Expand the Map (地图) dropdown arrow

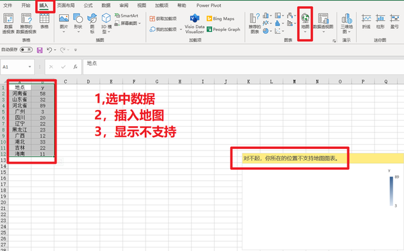click(305, 32)
